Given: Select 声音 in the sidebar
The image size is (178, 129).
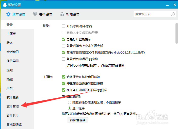Looking at the screenshot, I should click(x=17, y=88).
